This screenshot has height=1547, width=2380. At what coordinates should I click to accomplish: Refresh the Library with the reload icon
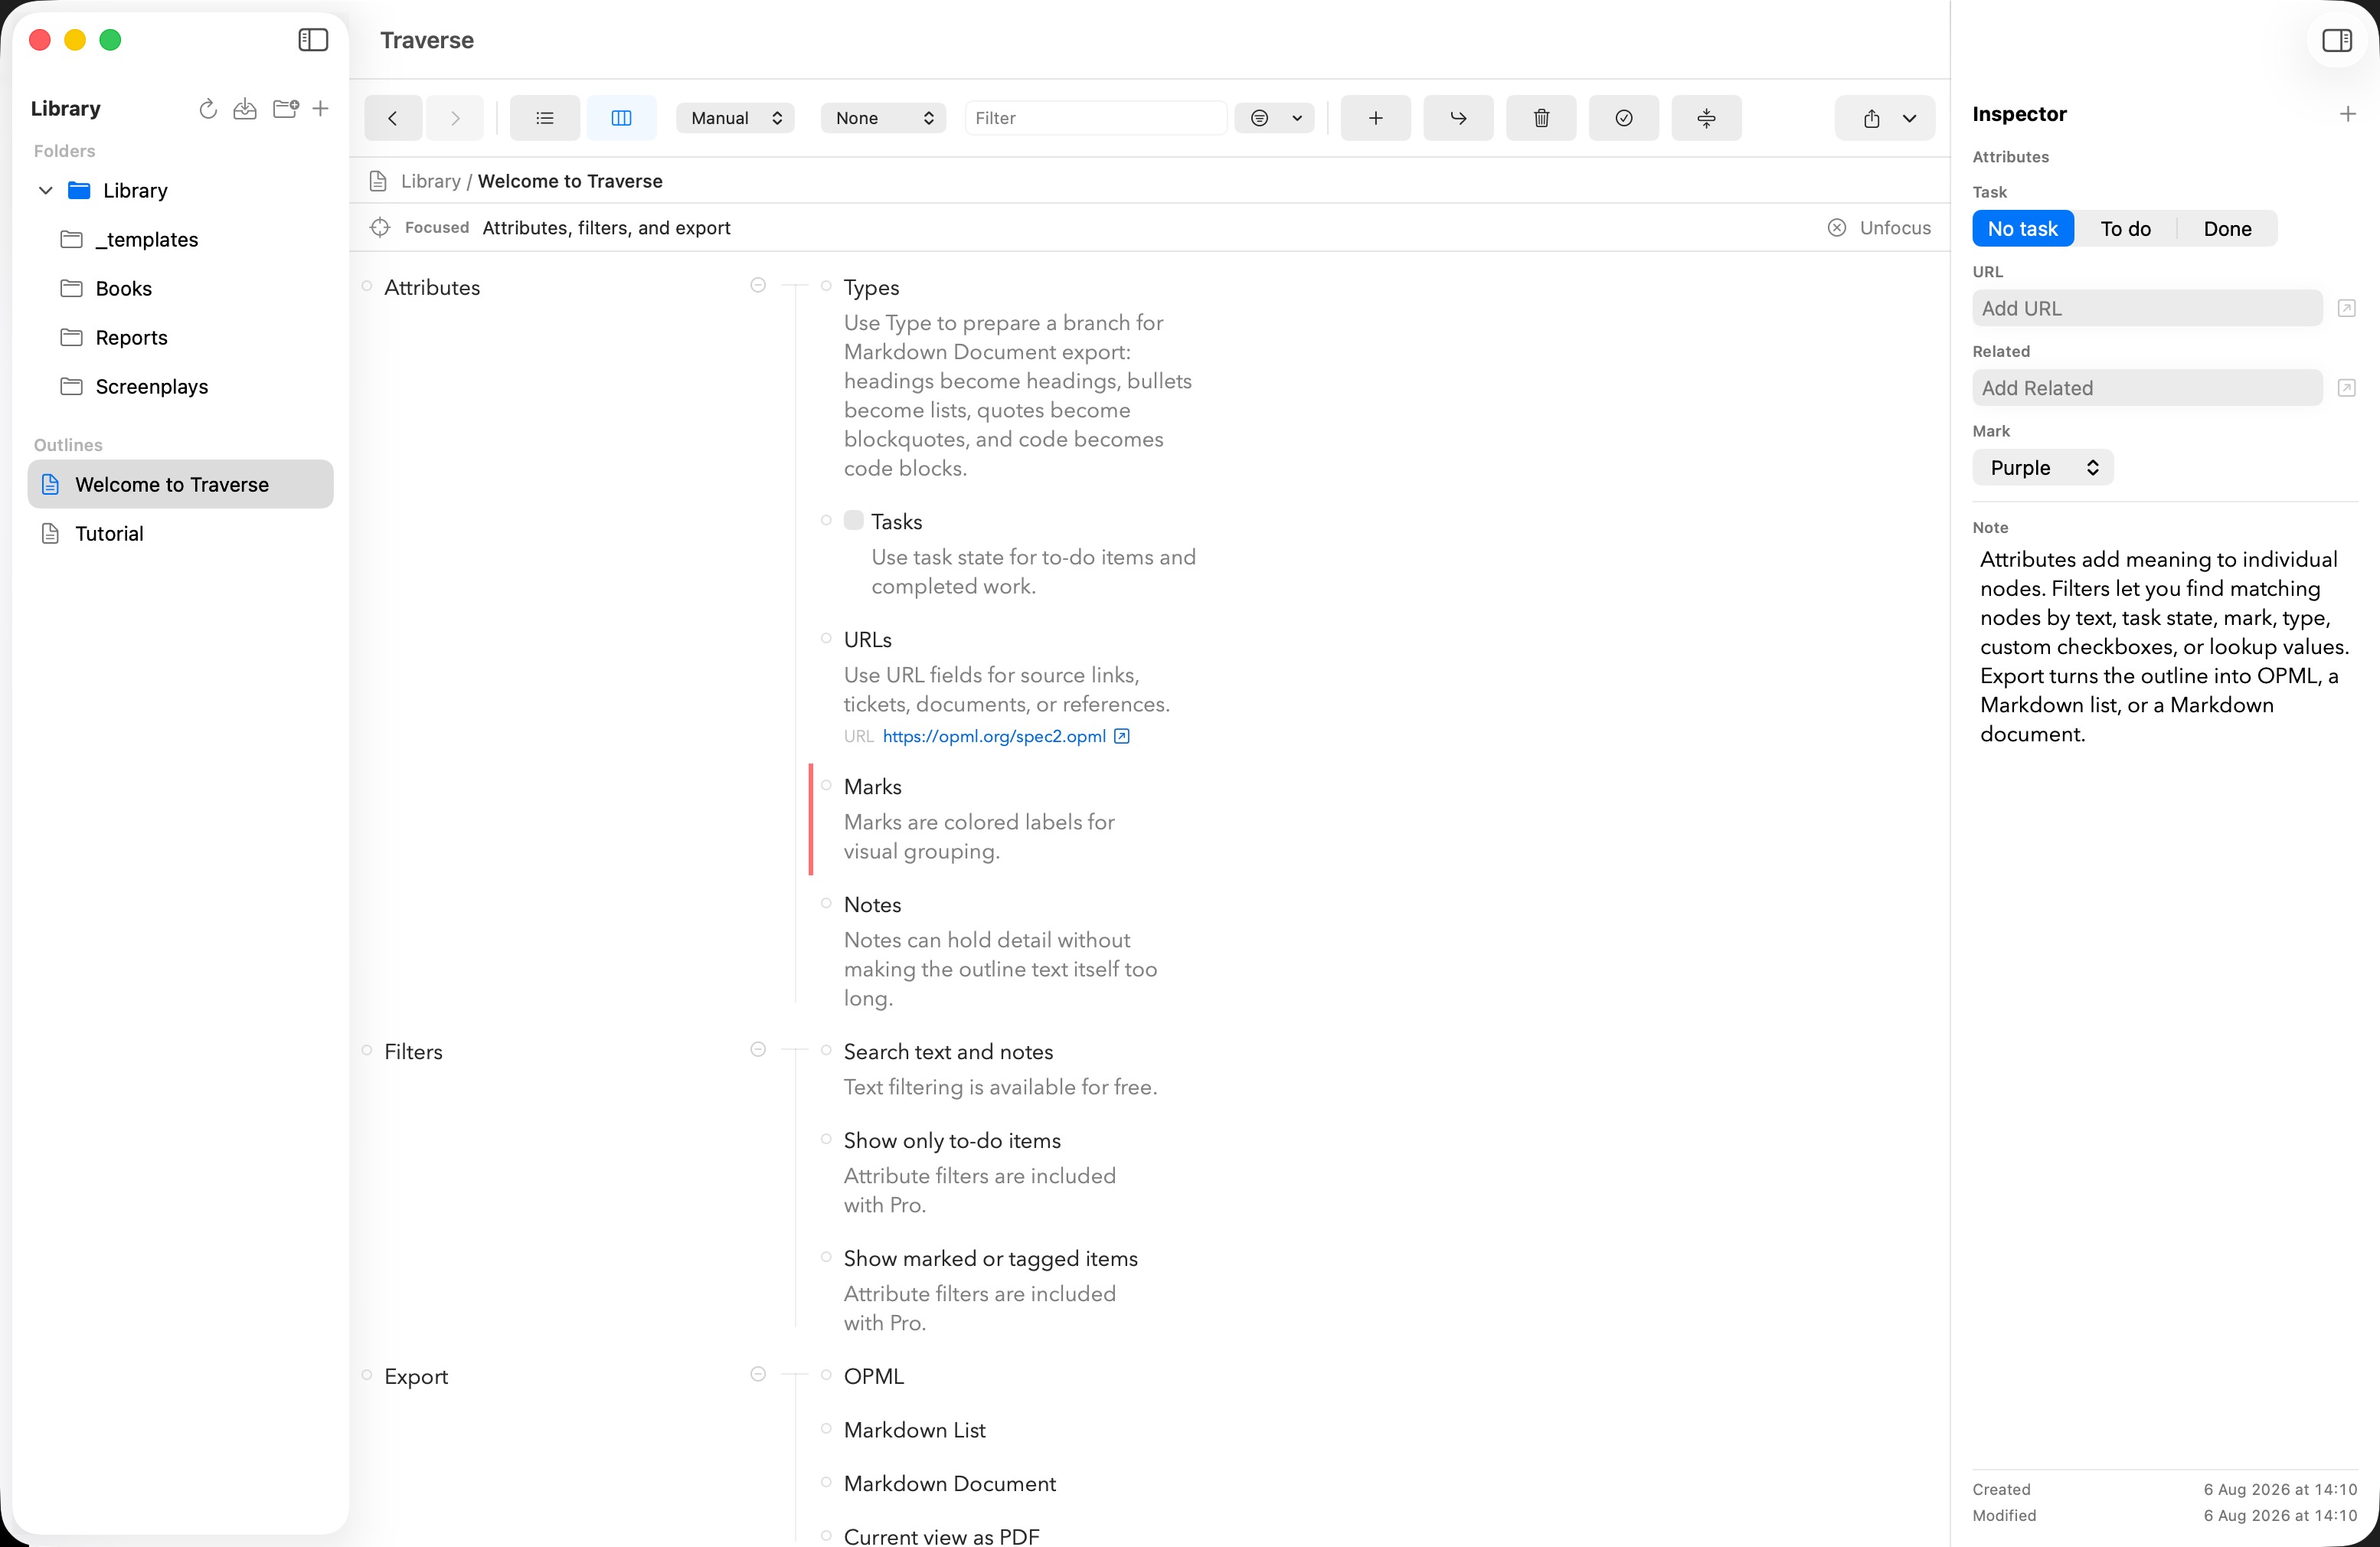pyautogui.click(x=208, y=109)
